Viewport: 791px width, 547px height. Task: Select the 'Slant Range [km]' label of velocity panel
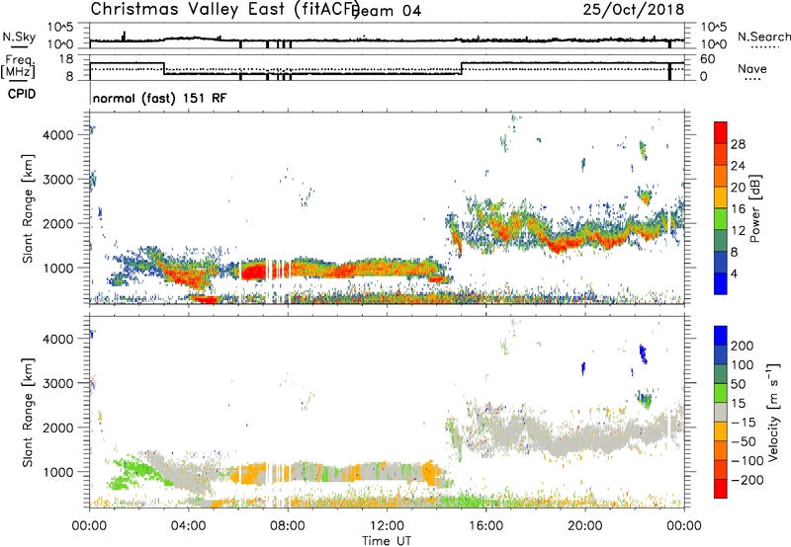click(x=28, y=413)
